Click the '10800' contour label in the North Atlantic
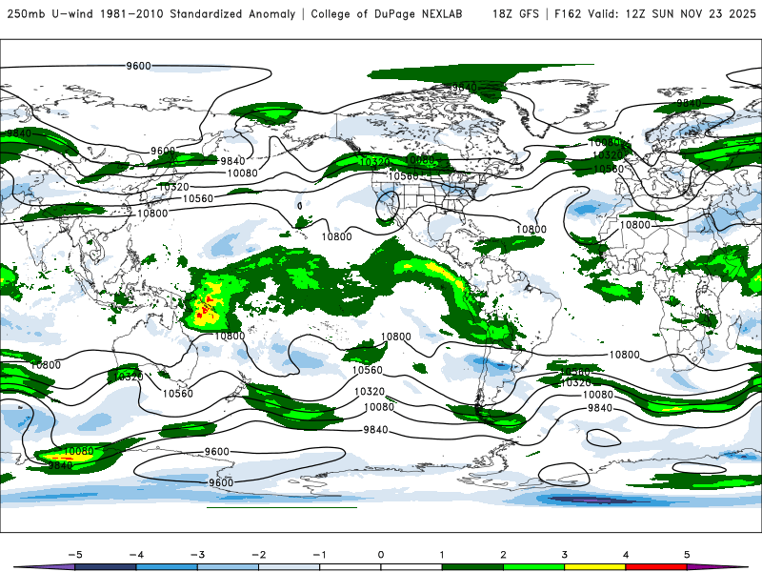Screen dimensions: 762x572 531,229
